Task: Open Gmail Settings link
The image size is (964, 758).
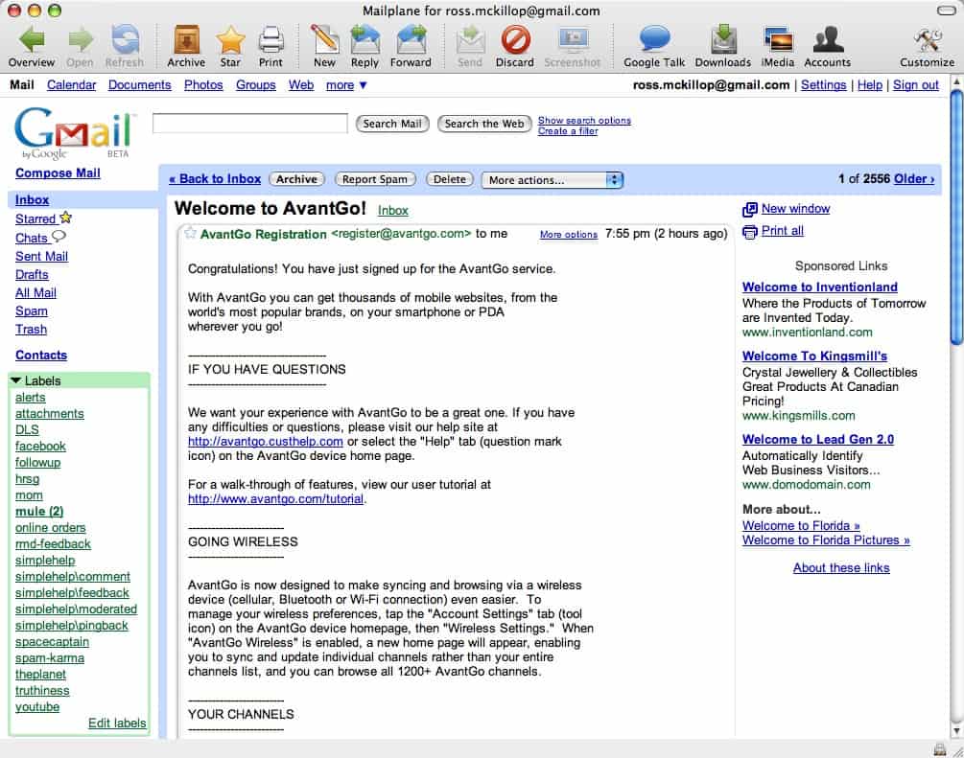Action: click(x=824, y=84)
